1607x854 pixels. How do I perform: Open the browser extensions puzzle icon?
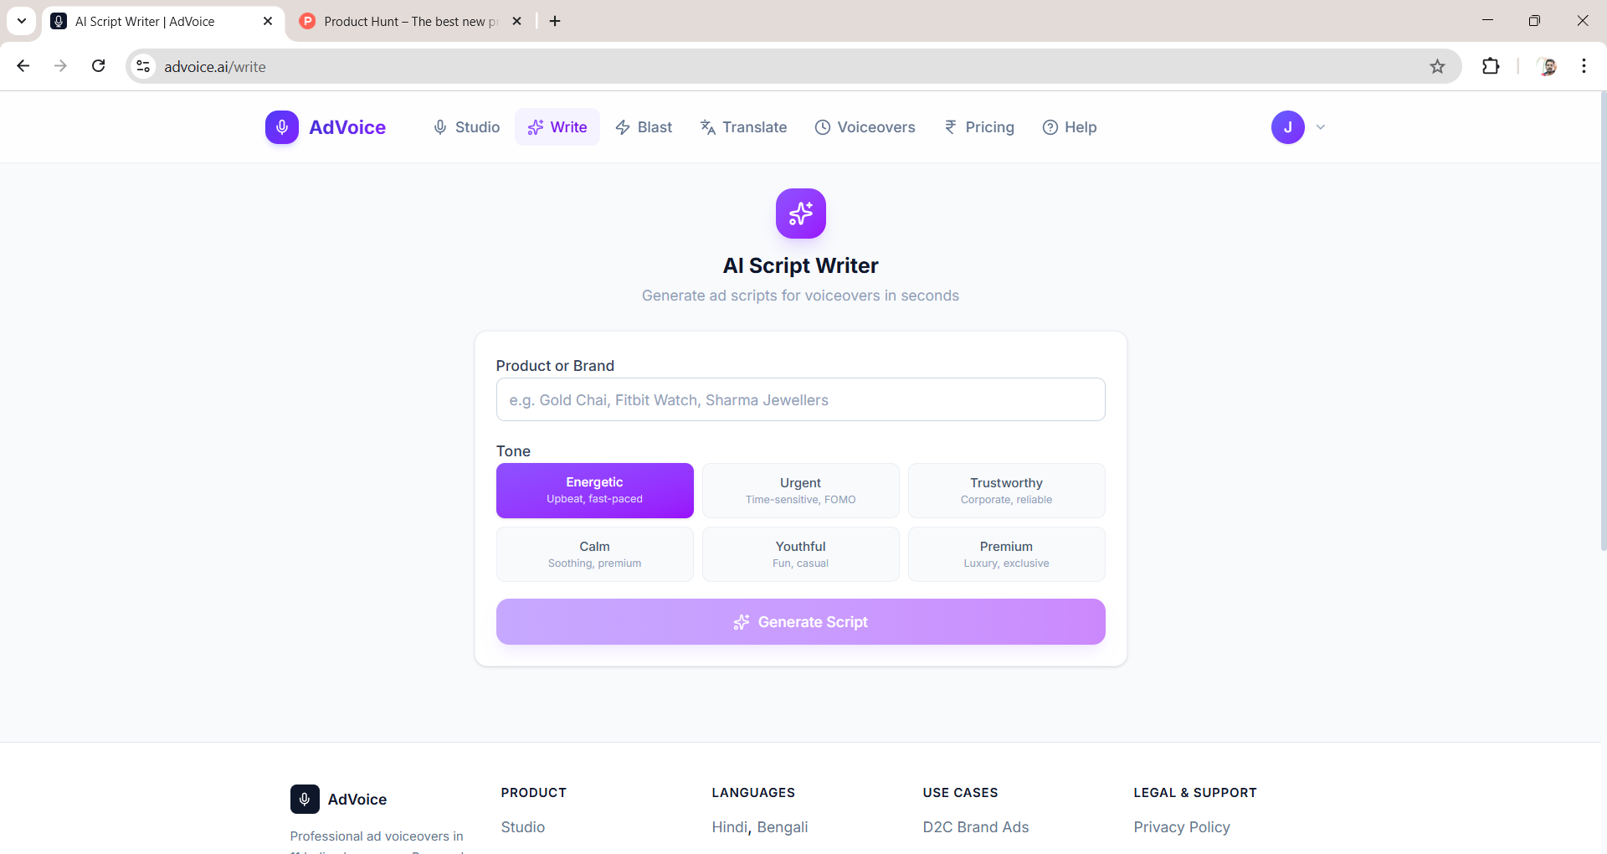pyautogui.click(x=1491, y=66)
